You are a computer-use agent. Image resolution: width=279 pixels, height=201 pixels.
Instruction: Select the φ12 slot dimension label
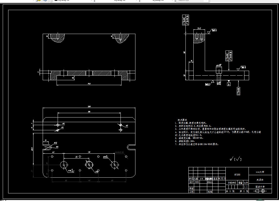coord(55,143)
